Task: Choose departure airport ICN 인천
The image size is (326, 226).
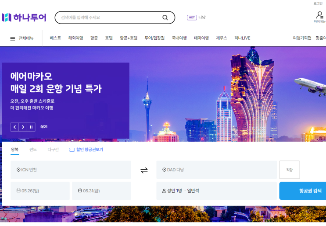Action: pos(71,170)
